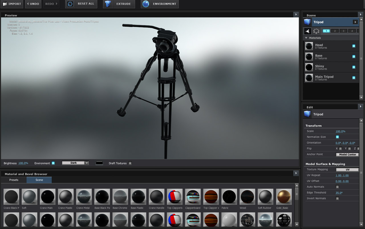The image size is (365, 229).
Task: Click the Orientation 0.0° values field
Action: click(345, 143)
